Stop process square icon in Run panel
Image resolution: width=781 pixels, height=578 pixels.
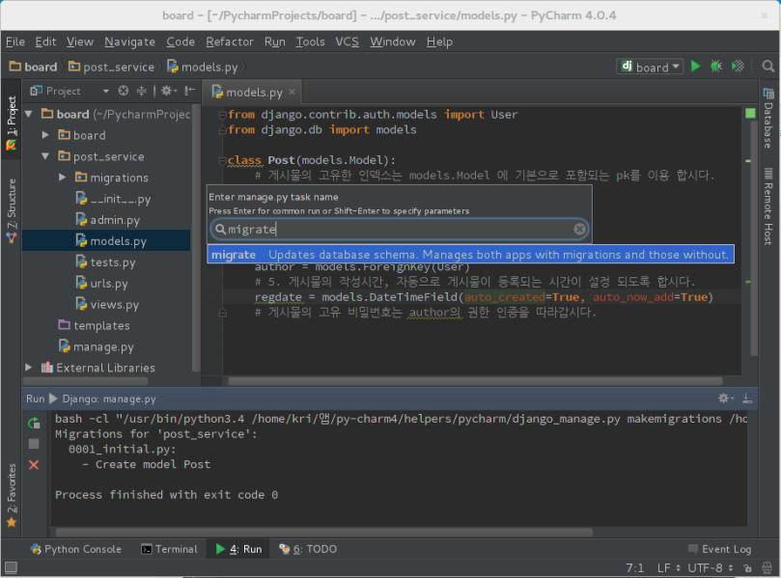point(34,444)
